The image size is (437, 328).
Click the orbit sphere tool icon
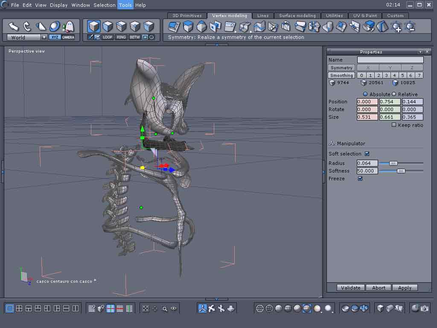click(x=55, y=26)
